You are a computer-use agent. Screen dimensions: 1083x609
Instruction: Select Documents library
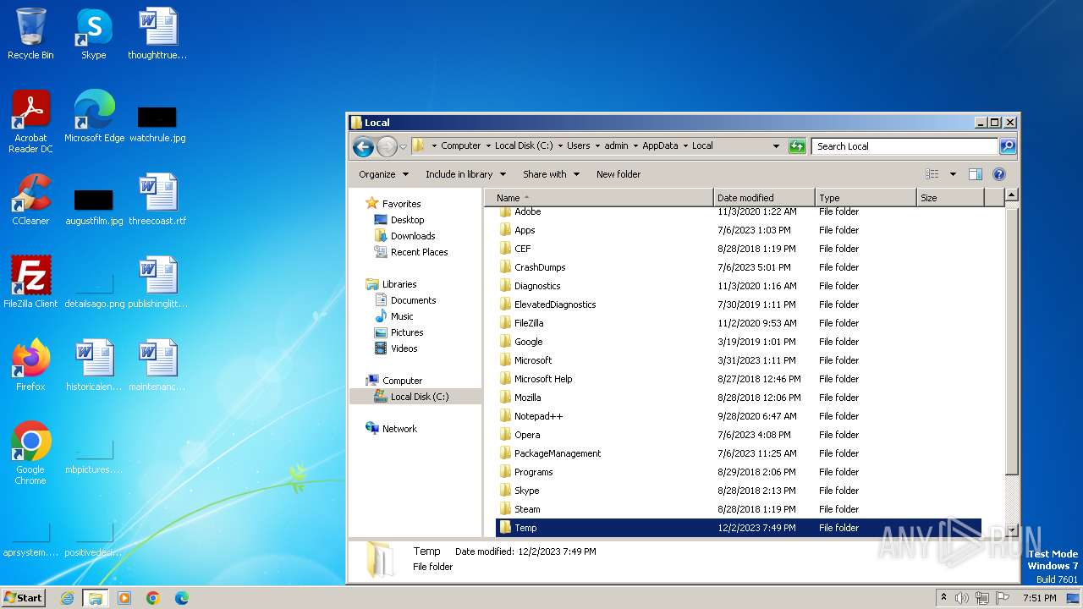coord(413,300)
